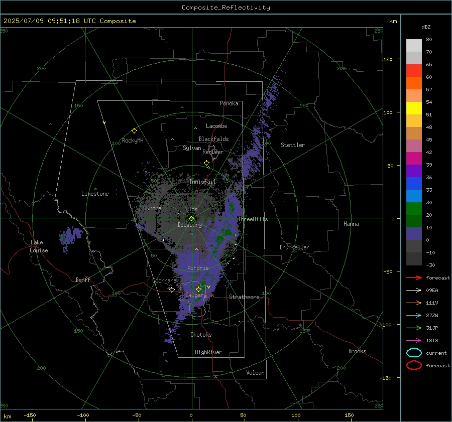Click the Olds city label
The width and height of the screenshot is (452, 422).
click(191, 209)
